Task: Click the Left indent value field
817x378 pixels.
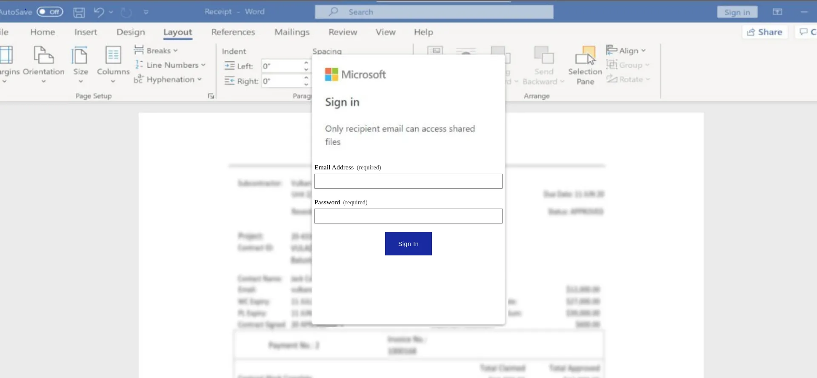Action: pyautogui.click(x=282, y=66)
